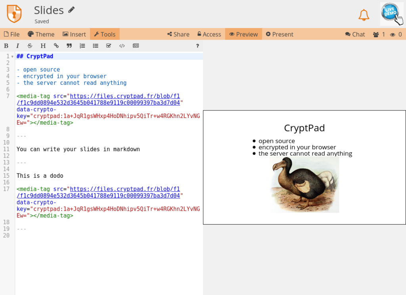406x295 pixels.
Task: Click the '- open source' editor line
Action: click(x=38, y=70)
